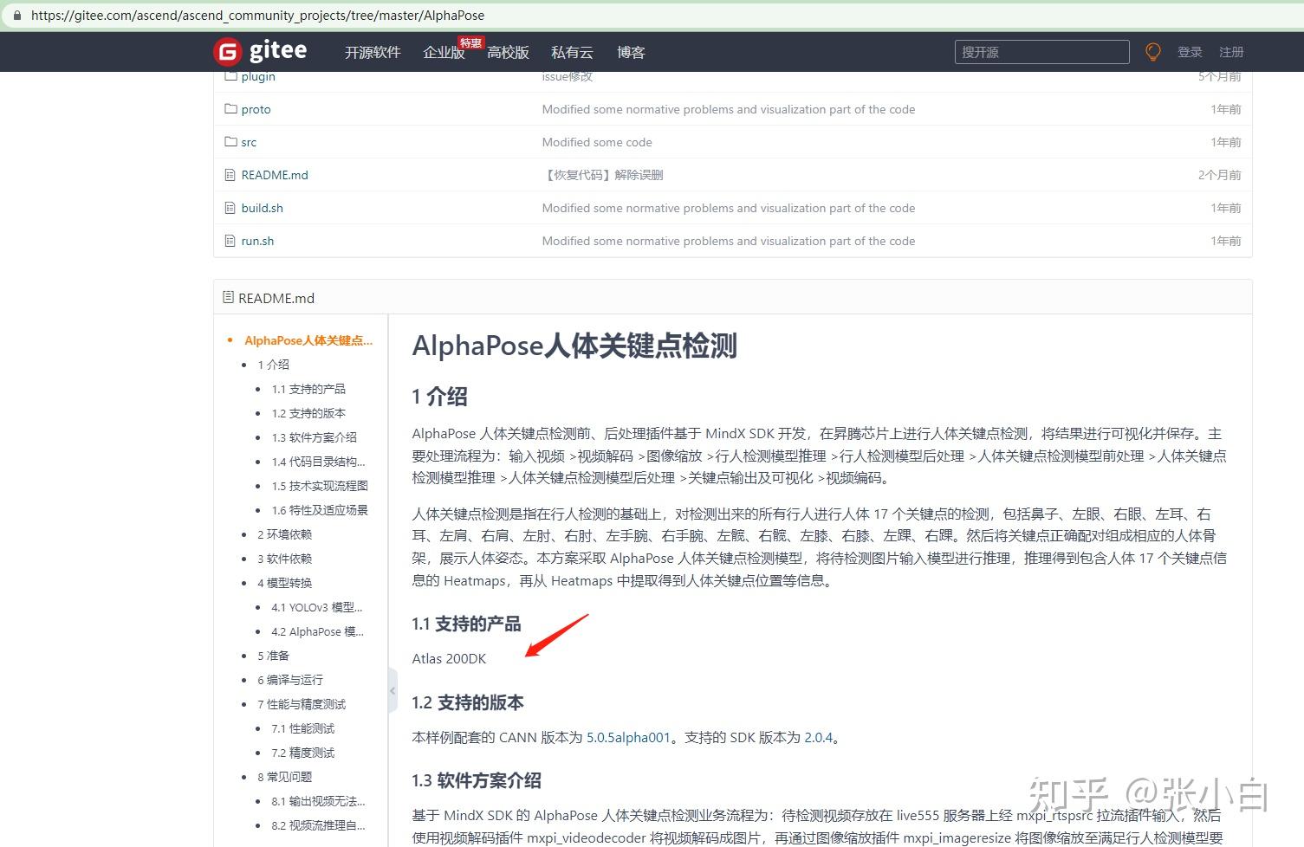The width and height of the screenshot is (1304, 847).
Task: Open the plugin folder icon
Action: pos(230,75)
